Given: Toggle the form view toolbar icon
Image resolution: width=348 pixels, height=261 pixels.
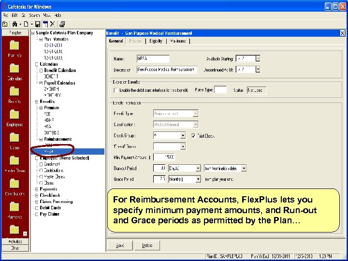Looking at the screenshot, I should click(45, 24).
